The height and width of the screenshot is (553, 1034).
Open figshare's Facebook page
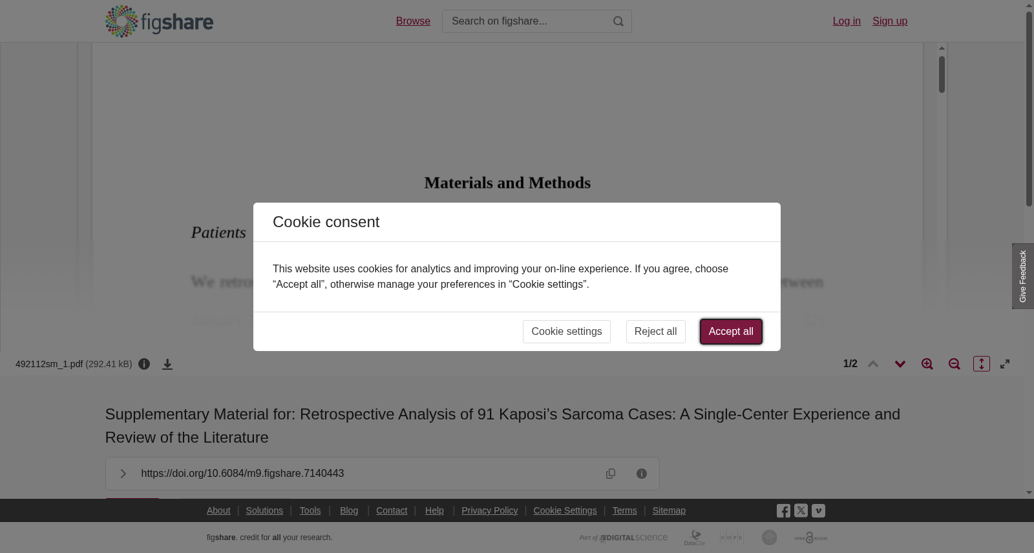(783, 511)
